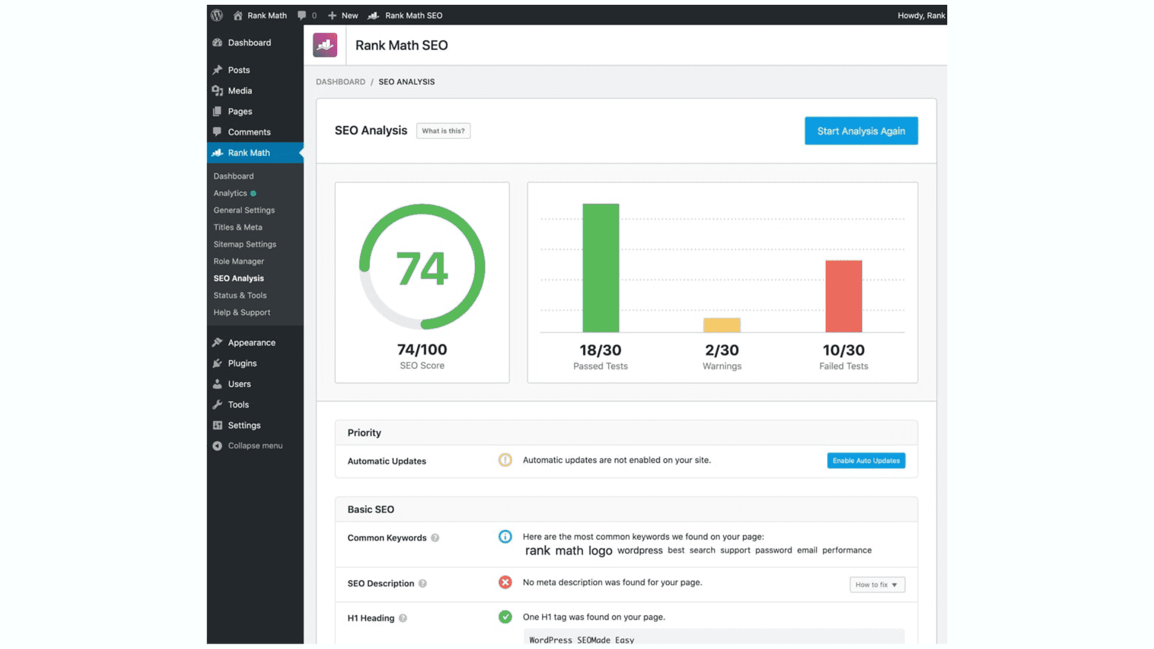Expand the How to fix dropdown
Image resolution: width=1154 pixels, height=649 pixels.
[877, 585]
